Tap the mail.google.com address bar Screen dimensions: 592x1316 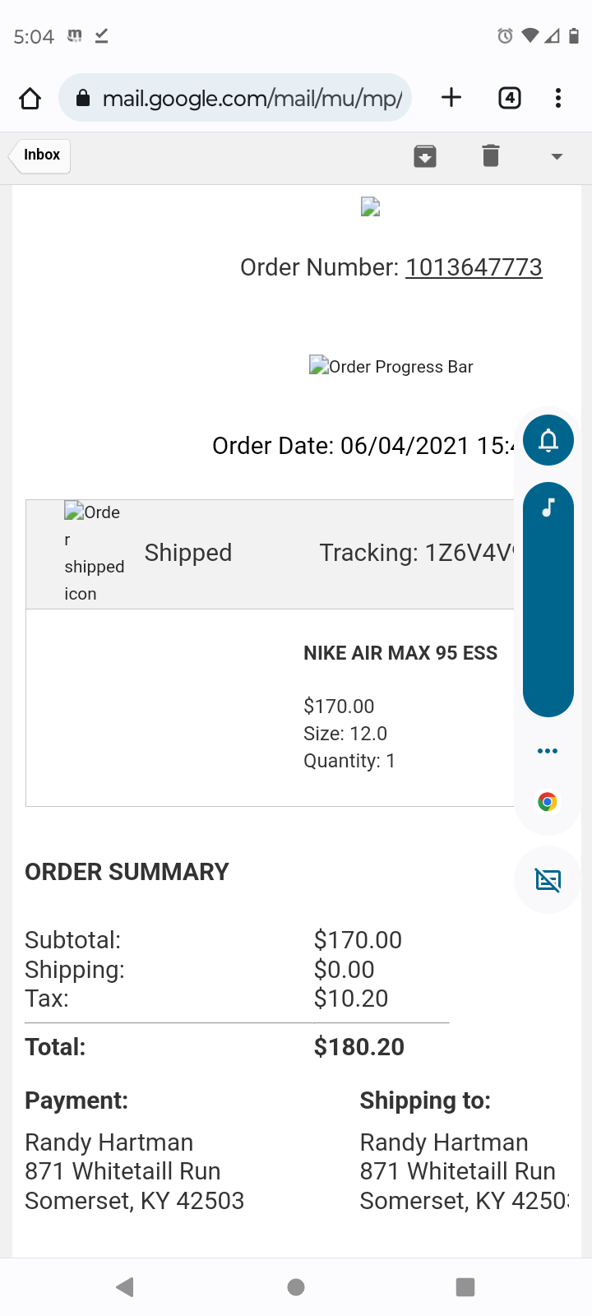(251, 99)
